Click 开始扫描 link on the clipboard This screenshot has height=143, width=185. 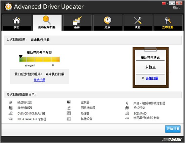(x=152, y=78)
